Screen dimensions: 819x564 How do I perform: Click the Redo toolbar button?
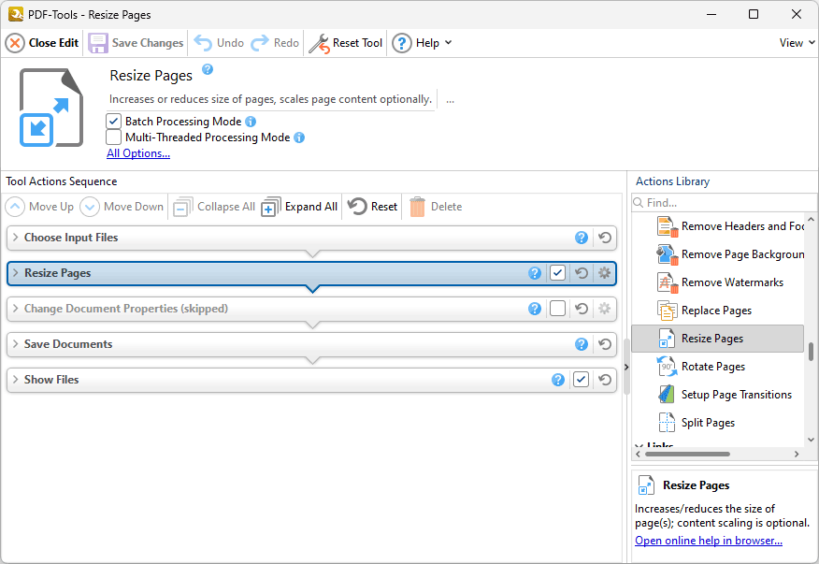pyautogui.click(x=275, y=43)
